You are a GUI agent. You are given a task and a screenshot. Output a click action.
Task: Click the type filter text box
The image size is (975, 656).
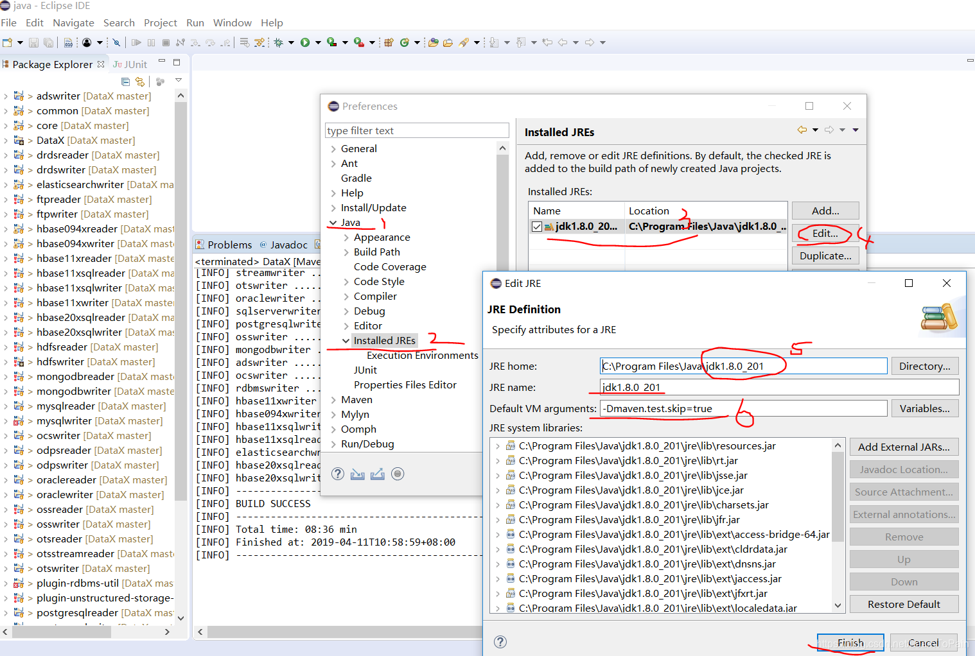(417, 130)
